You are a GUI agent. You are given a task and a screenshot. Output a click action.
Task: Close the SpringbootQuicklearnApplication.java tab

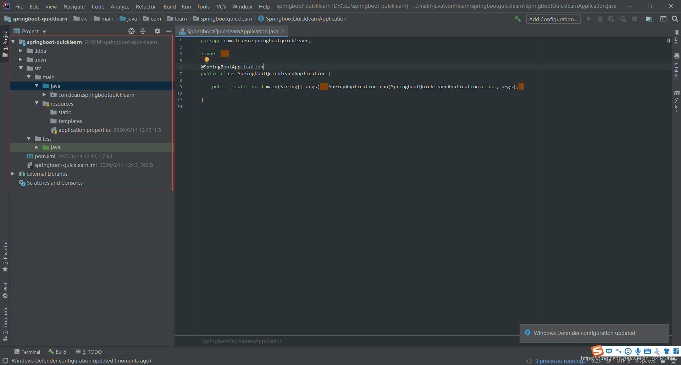[x=283, y=31]
